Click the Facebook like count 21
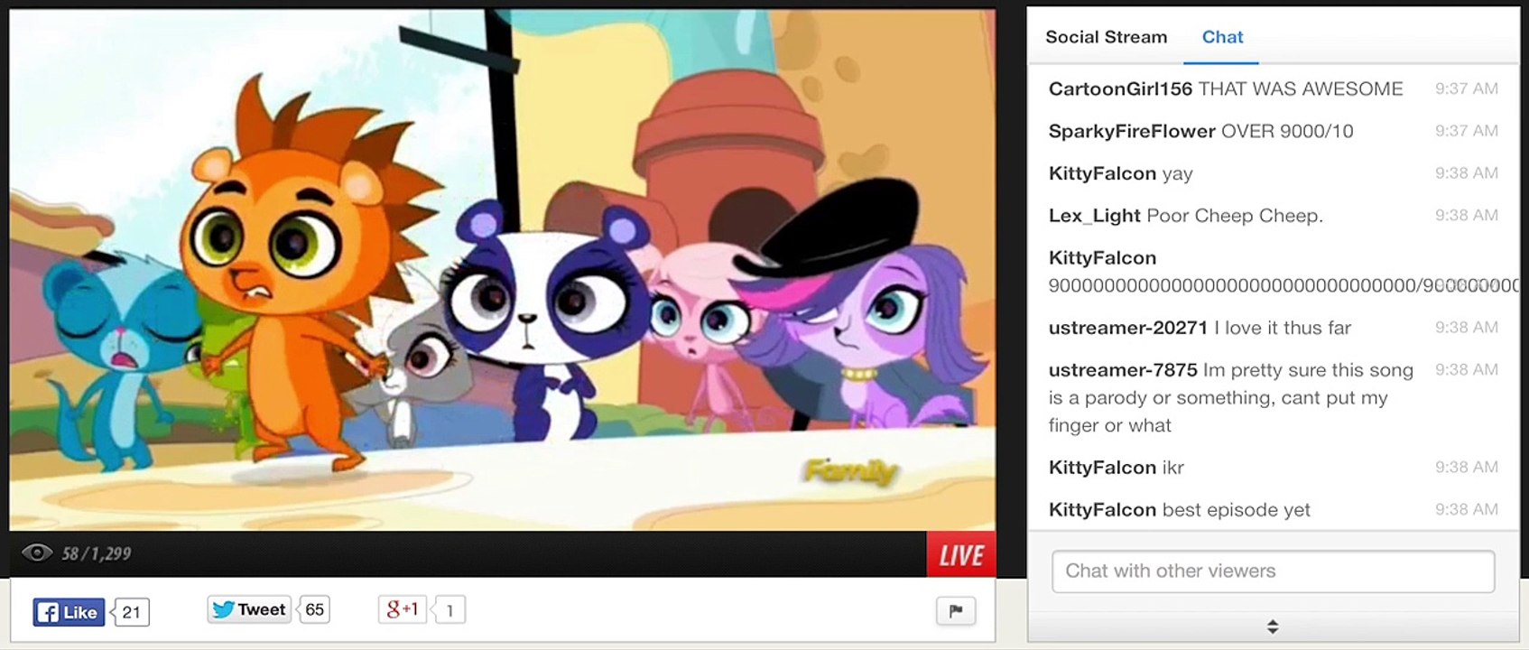The width and height of the screenshot is (1529, 650). click(x=131, y=612)
